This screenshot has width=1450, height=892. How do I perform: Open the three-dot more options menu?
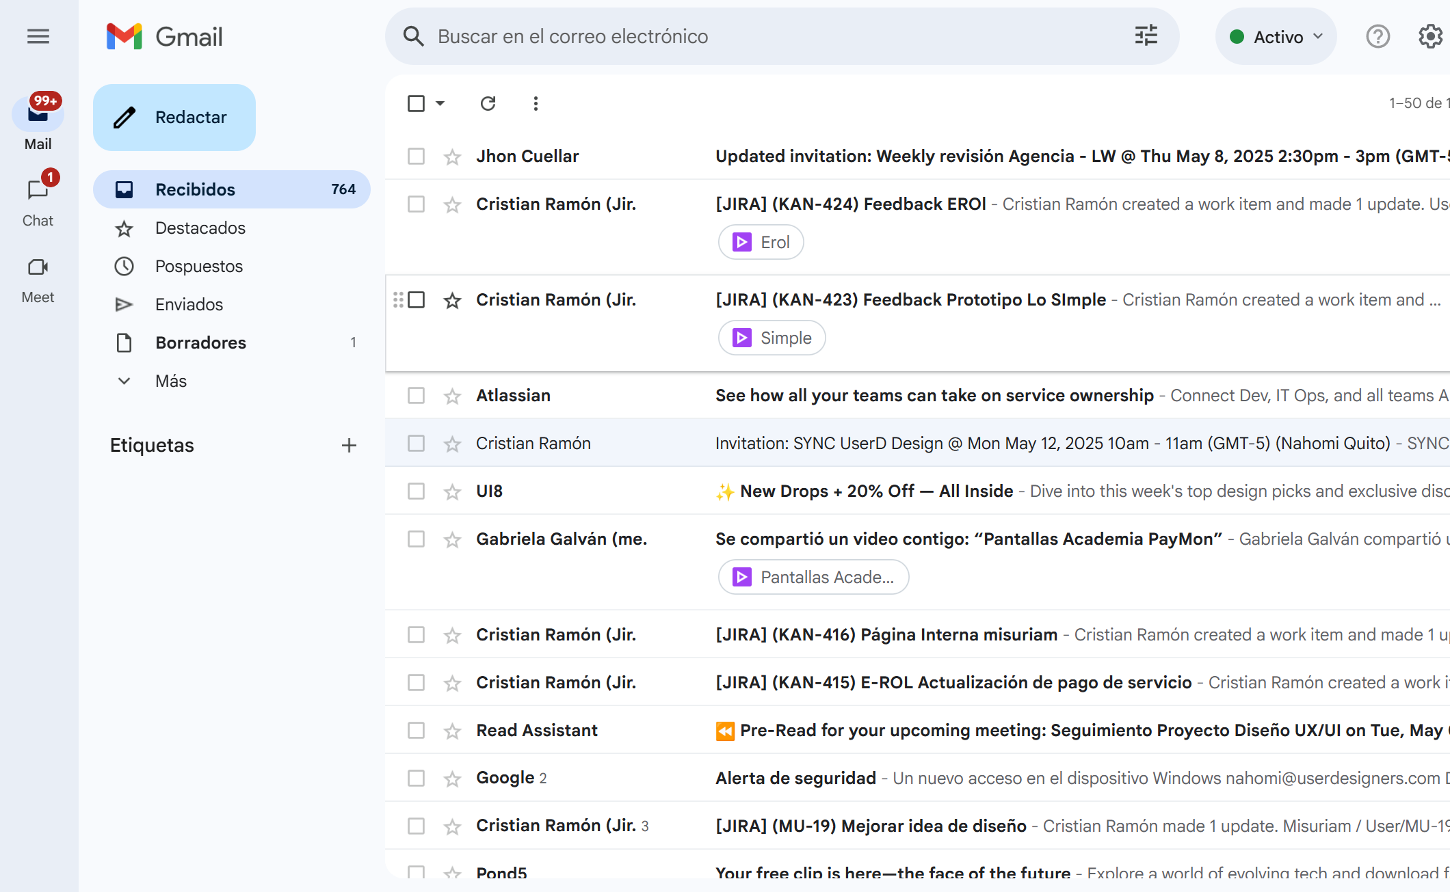tap(536, 103)
